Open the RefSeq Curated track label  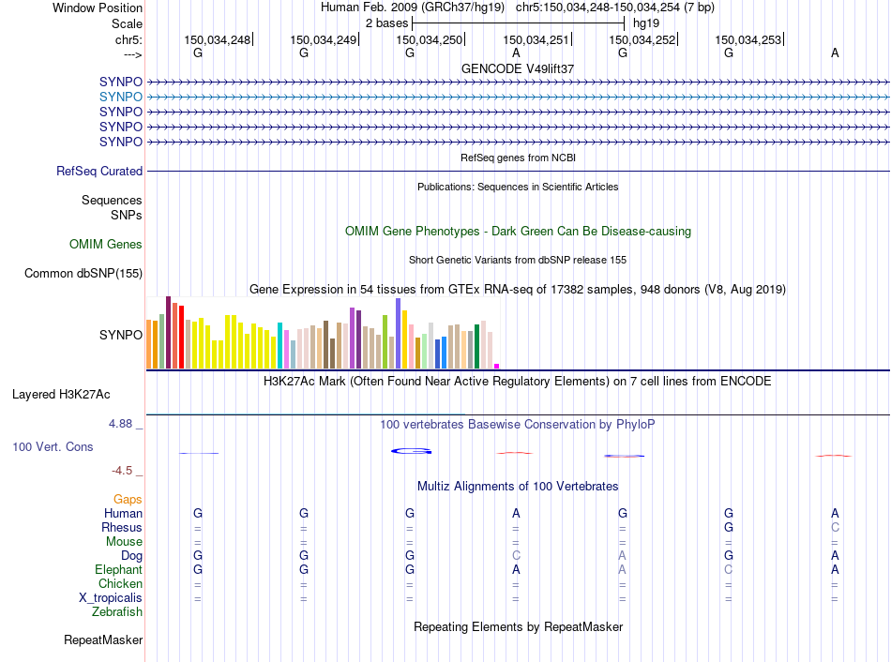(x=99, y=171)
